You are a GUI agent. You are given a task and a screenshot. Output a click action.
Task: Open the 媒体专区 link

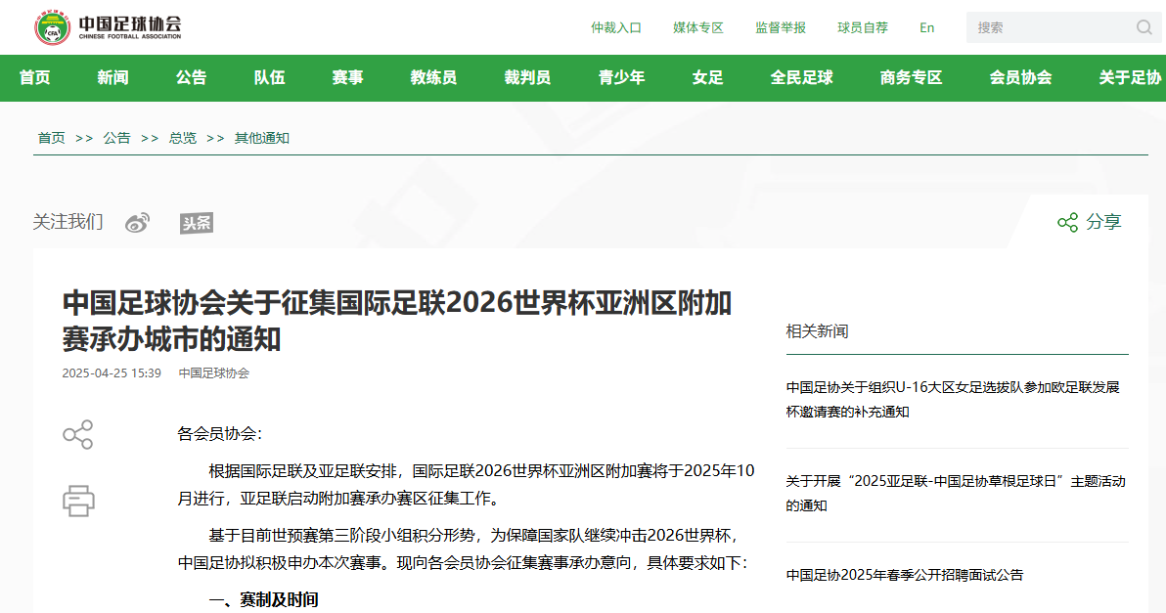698,27
